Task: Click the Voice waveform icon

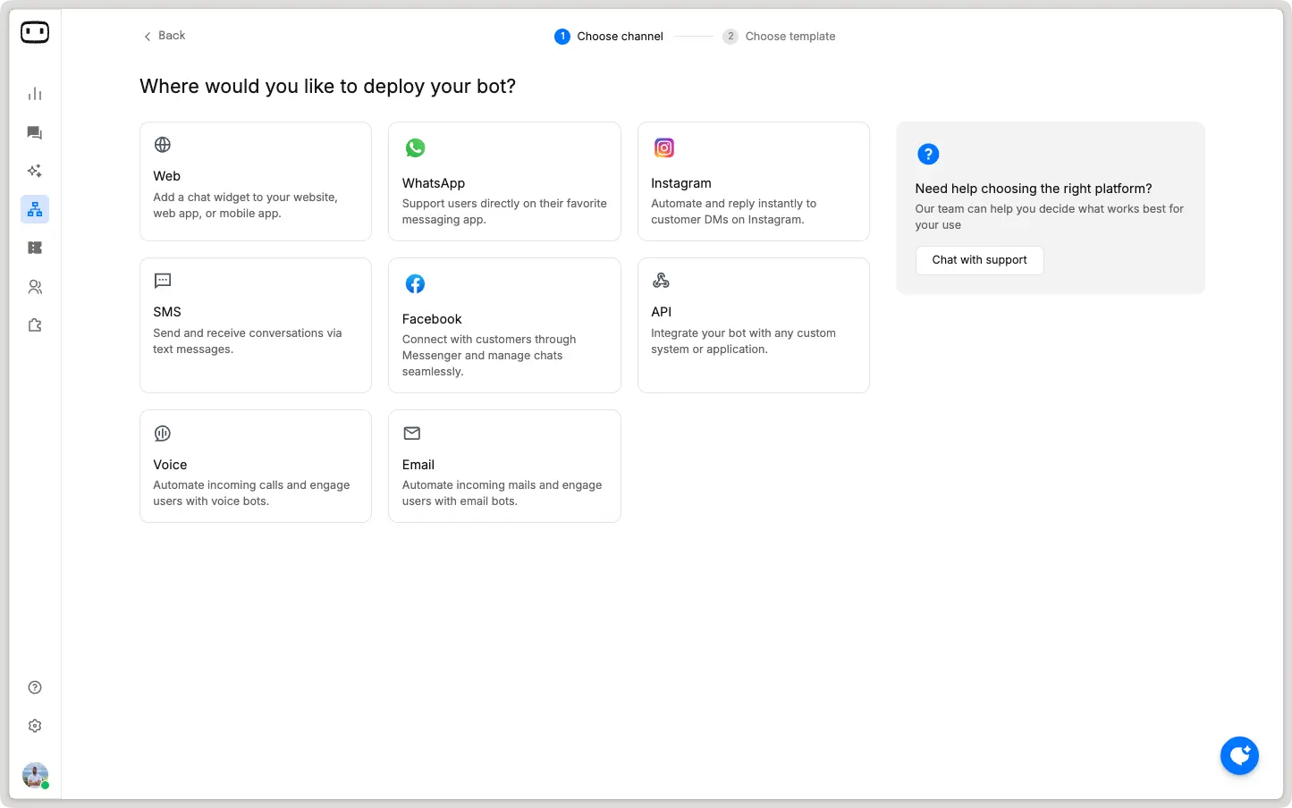Action: click(163, 433)
